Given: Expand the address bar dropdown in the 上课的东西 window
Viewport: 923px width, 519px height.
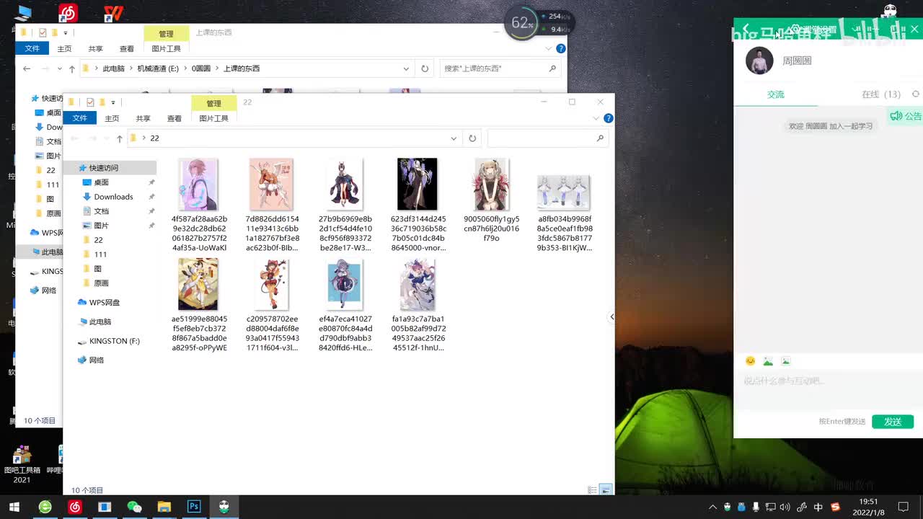Looking at the screenshot, I should 406,68.
